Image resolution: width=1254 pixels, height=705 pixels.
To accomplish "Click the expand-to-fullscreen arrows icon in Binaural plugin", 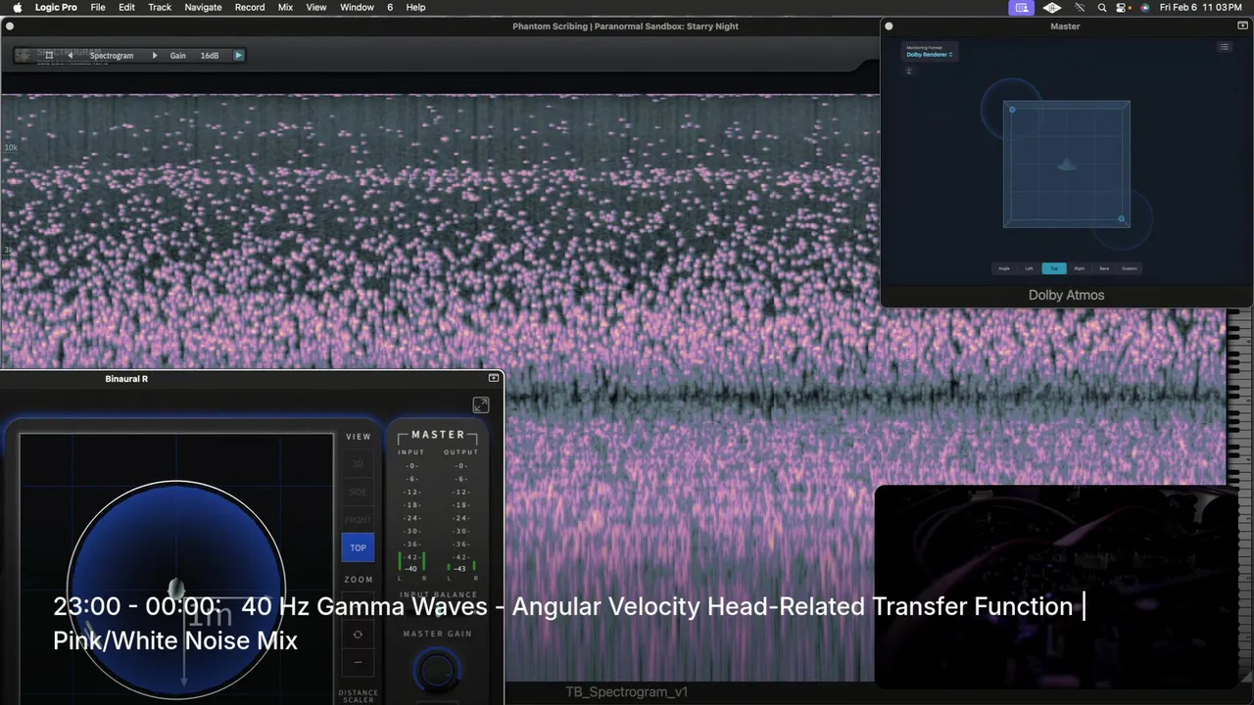I will point(480,404).
